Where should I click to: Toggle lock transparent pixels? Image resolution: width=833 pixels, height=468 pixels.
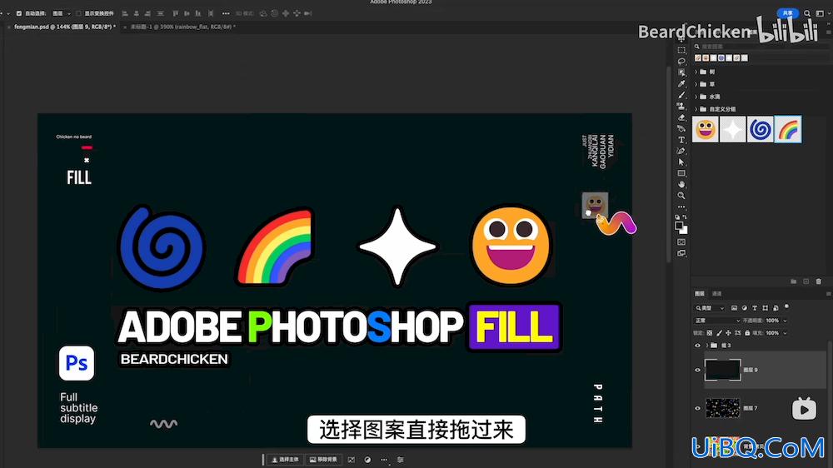tap(709, 333)
